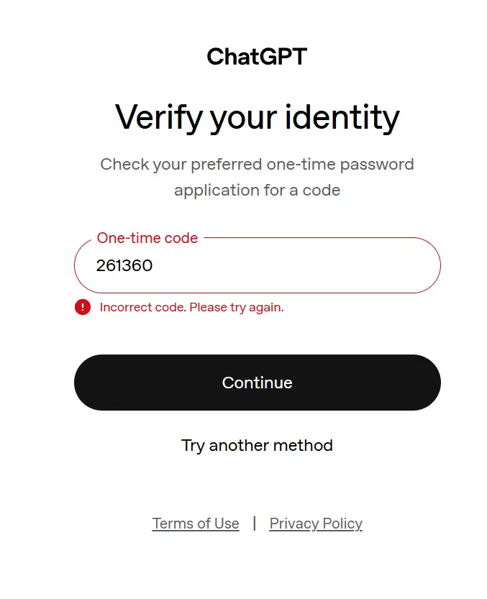Click the red exclamation error icon

83,307
